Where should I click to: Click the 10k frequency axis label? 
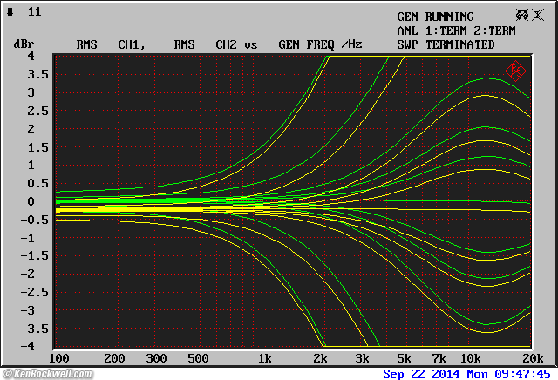473,358
